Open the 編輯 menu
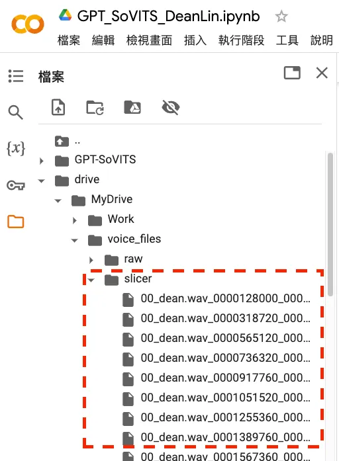Viewport: 339px width, 461px height. point(103,40)
